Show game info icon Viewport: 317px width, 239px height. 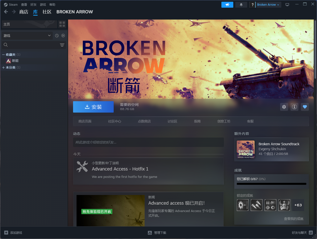coord(294,107)
